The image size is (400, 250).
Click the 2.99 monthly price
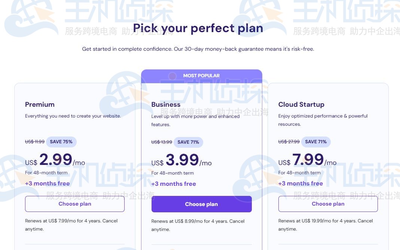tap(56, 160)
